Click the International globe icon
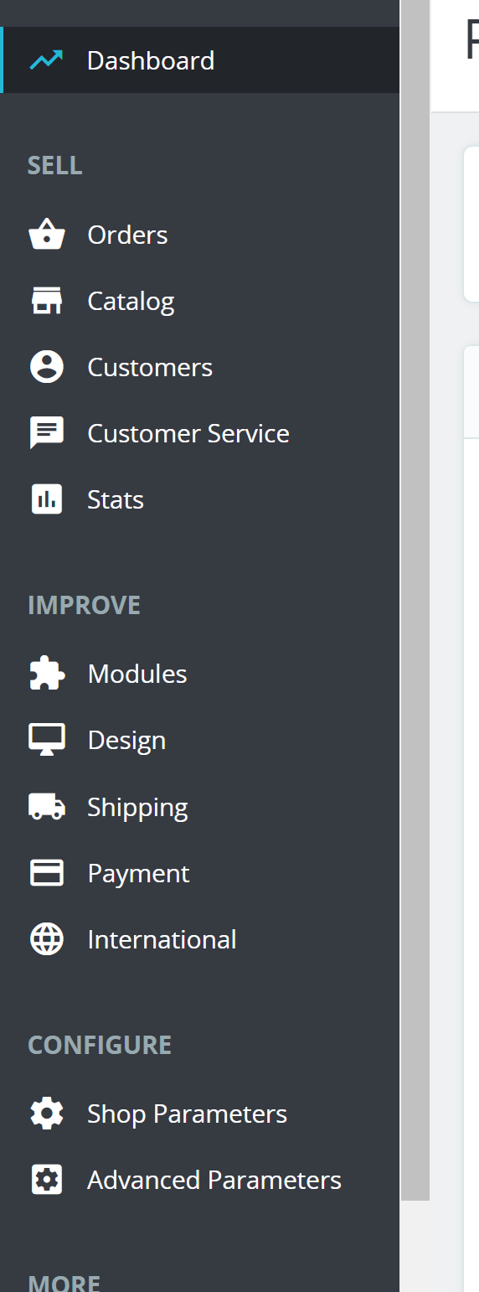 tap(46, 939)
